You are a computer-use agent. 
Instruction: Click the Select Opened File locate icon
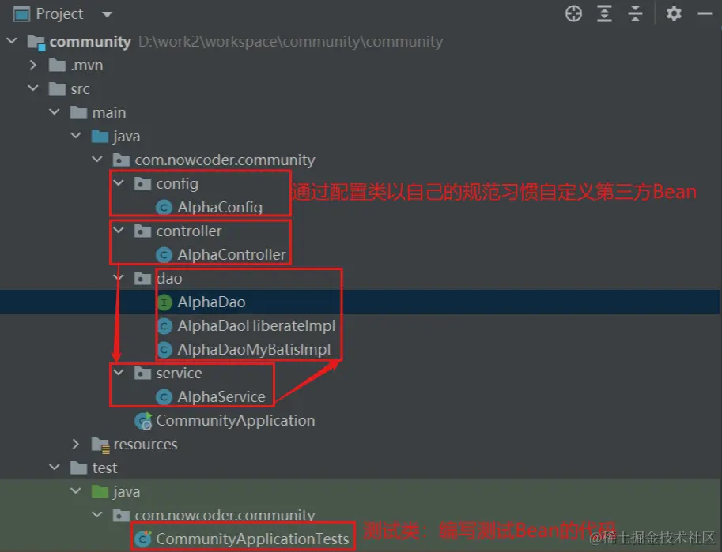[573, 13]
